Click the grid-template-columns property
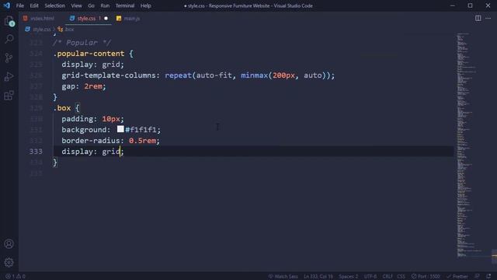 click(x=109, y=75)
